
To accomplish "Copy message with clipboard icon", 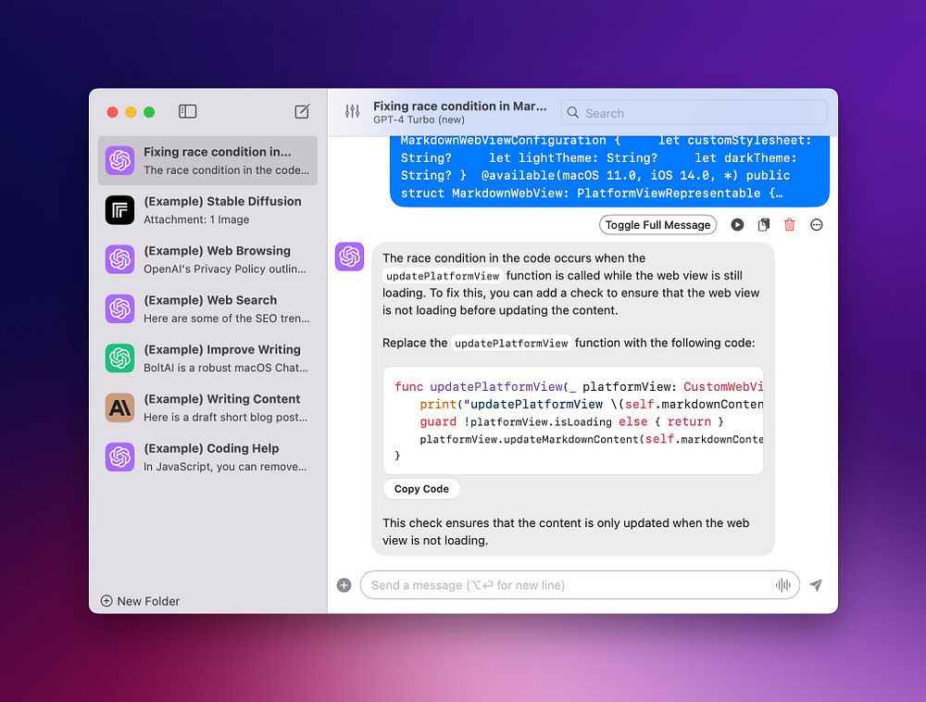I will pyautogui.click(x=764, y=225).
